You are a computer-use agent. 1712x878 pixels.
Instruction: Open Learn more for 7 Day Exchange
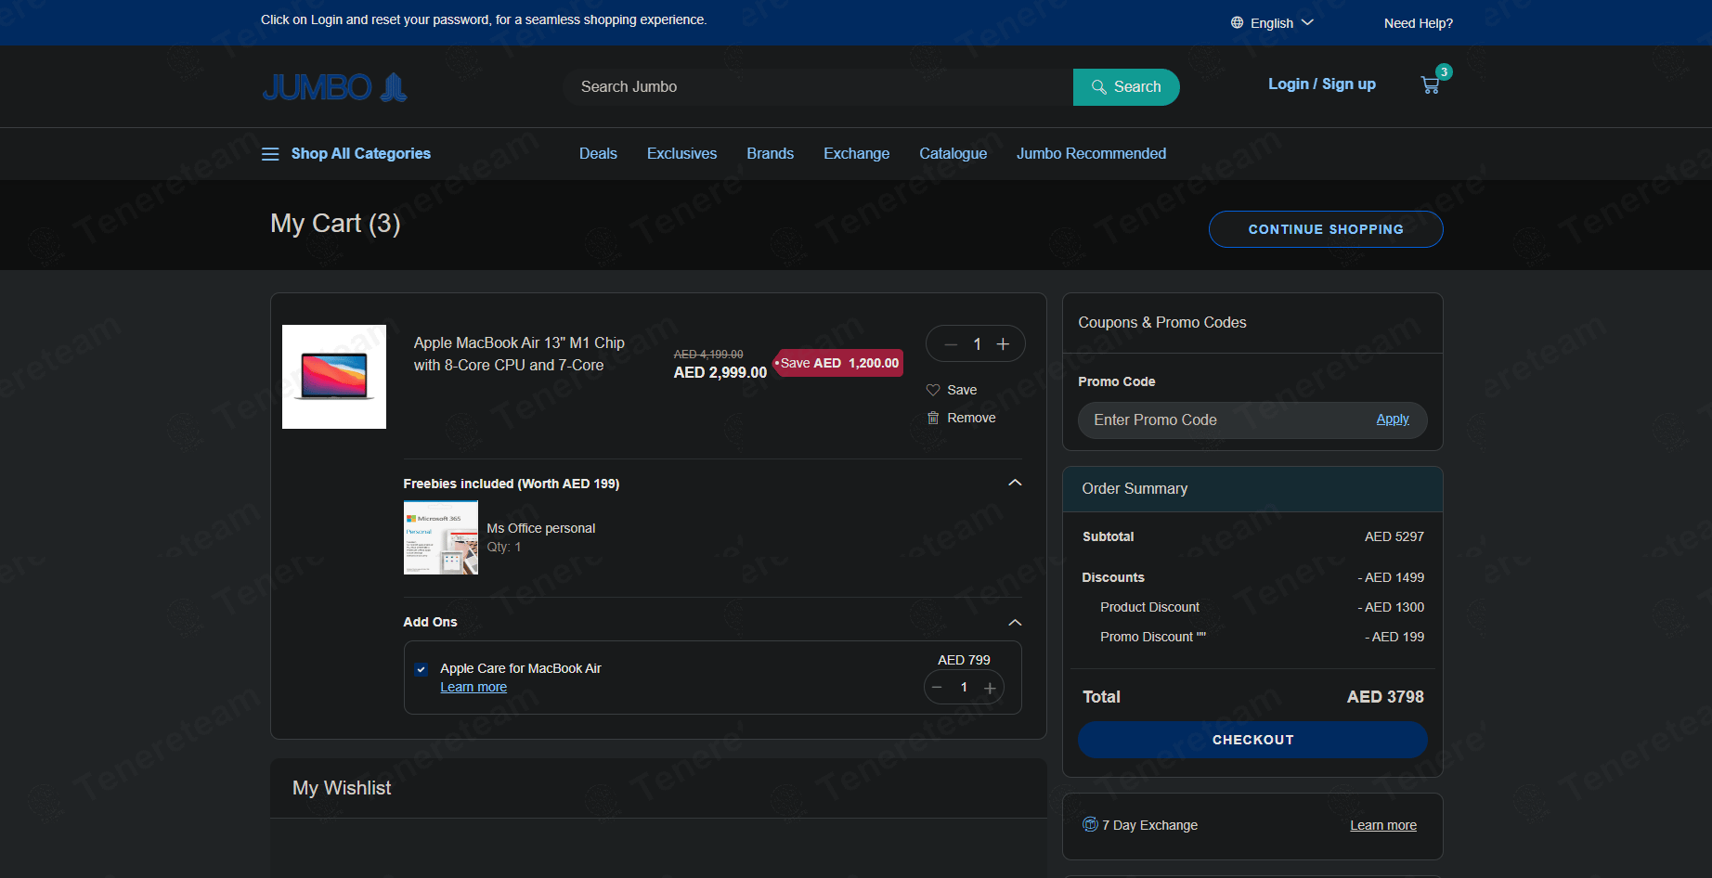click(1383, 825)
